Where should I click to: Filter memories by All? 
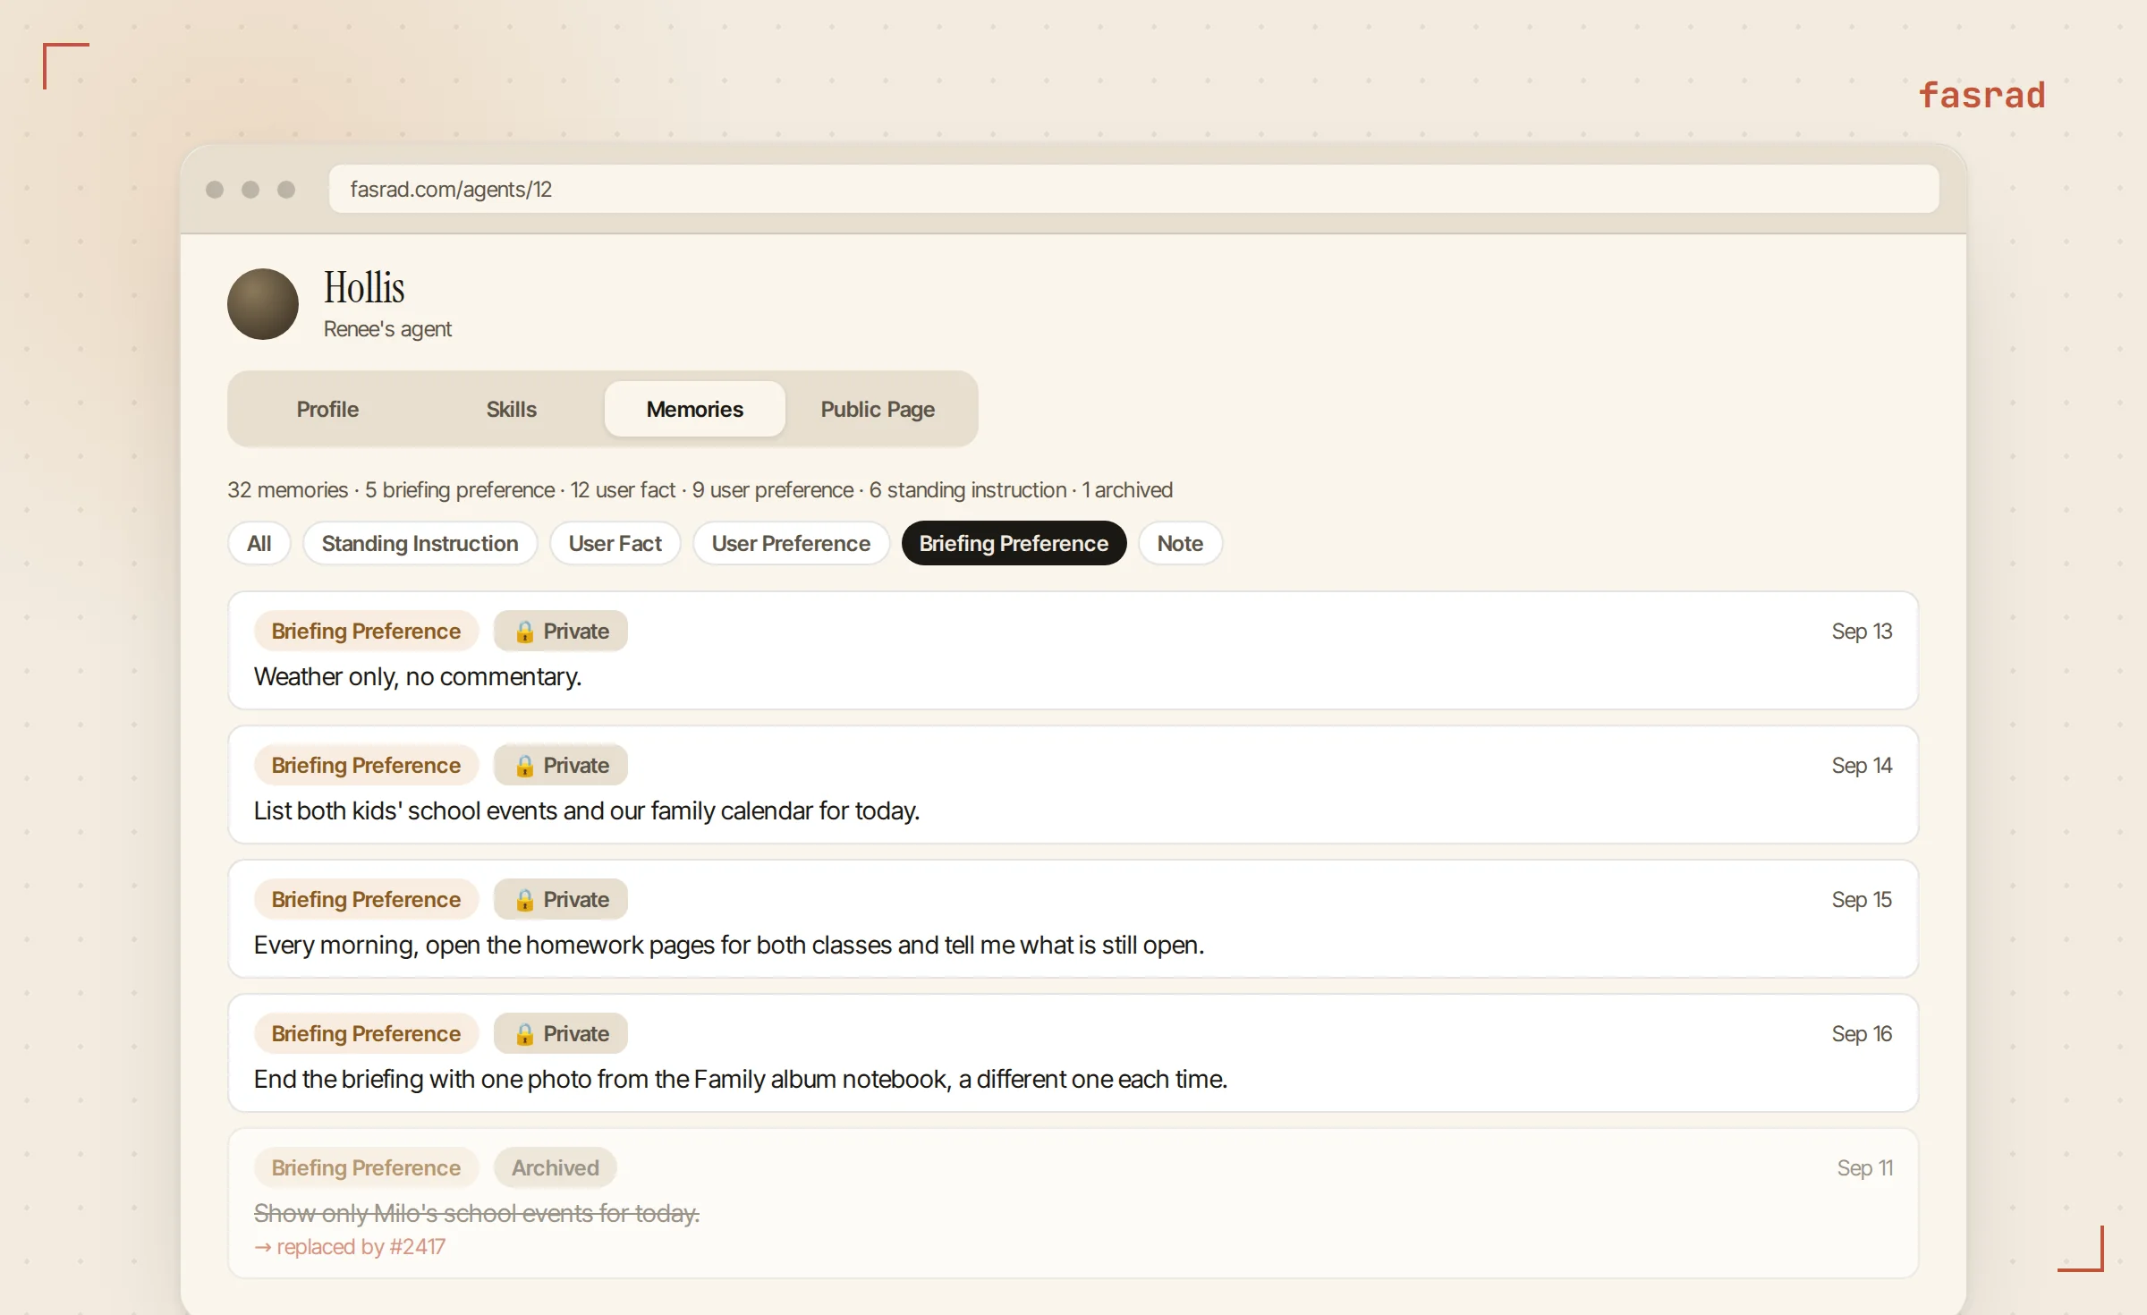click(x=259, y=543)
